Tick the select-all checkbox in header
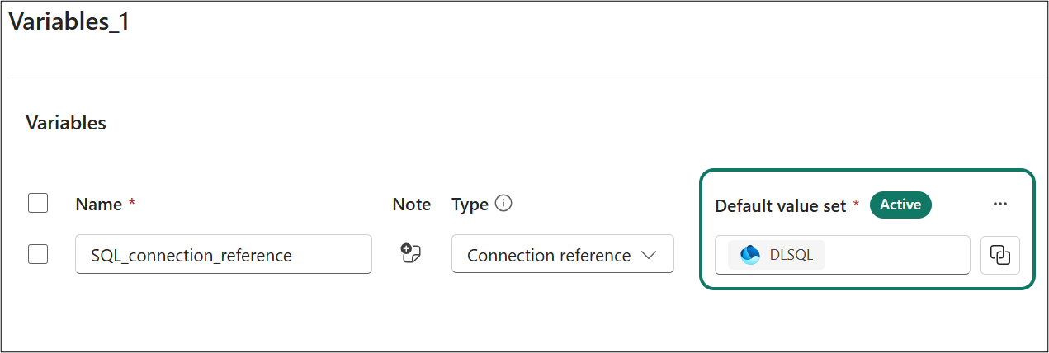Viewport: 1049px width, 353px height. (x=38, y=203)
